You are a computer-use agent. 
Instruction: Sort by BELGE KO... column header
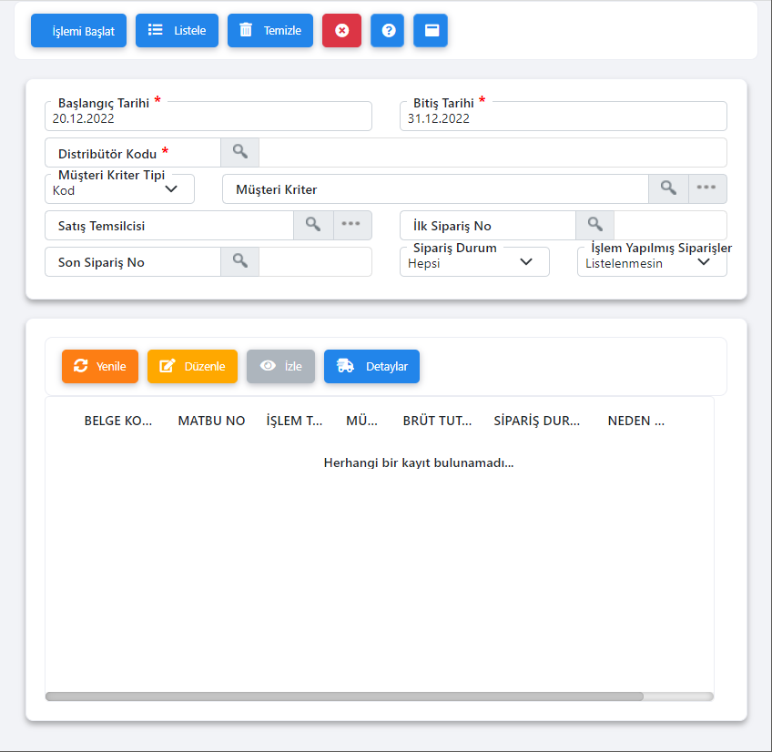click(x=118, y=421)
